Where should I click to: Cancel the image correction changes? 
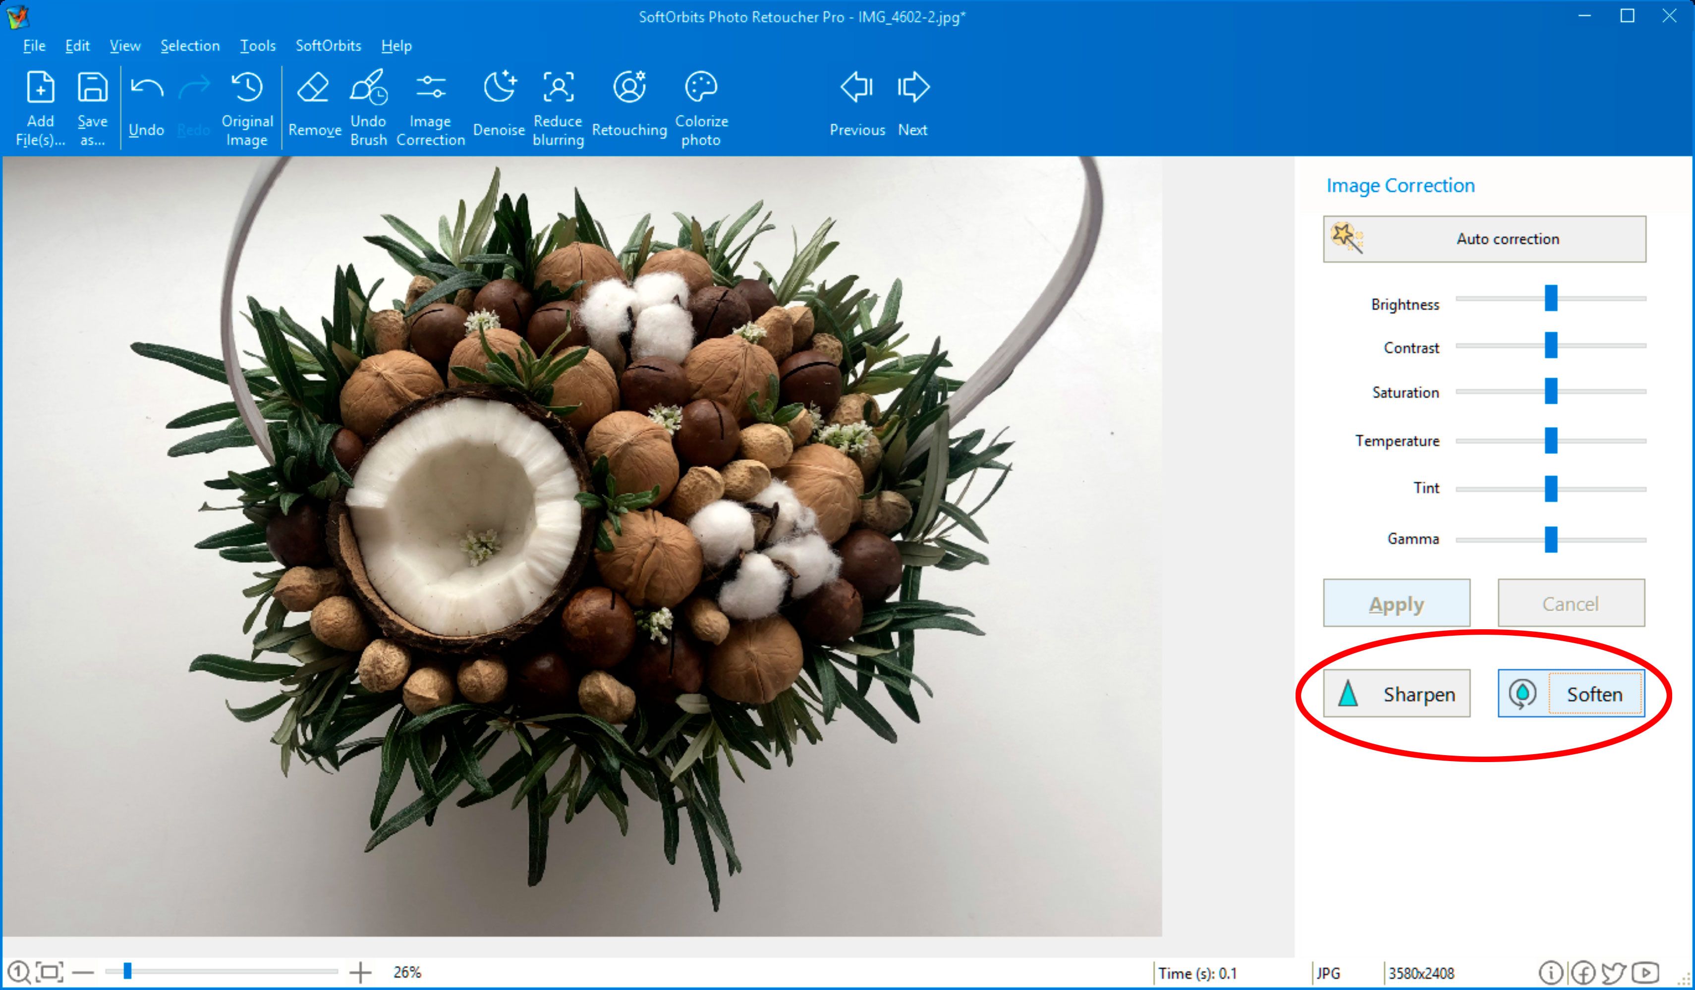tap(1569, 602)
